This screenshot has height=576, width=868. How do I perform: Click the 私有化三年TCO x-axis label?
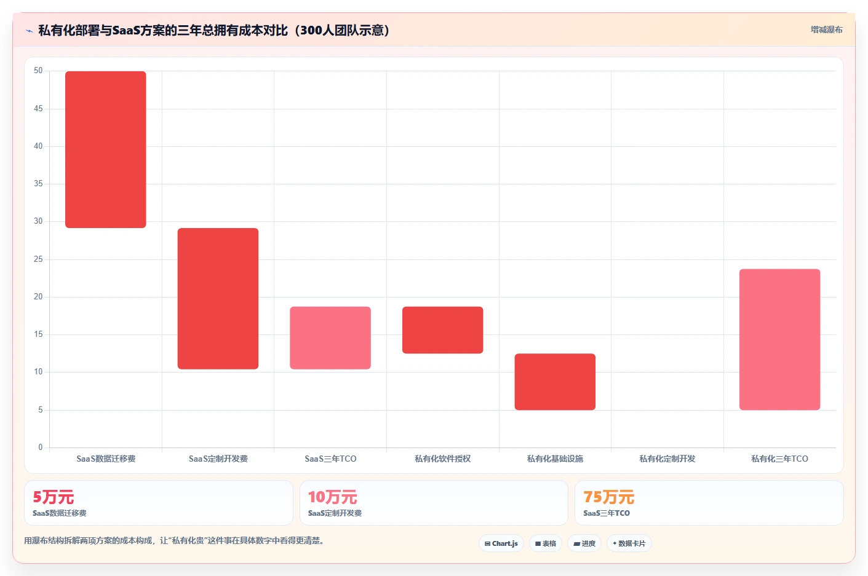[779, 459]
